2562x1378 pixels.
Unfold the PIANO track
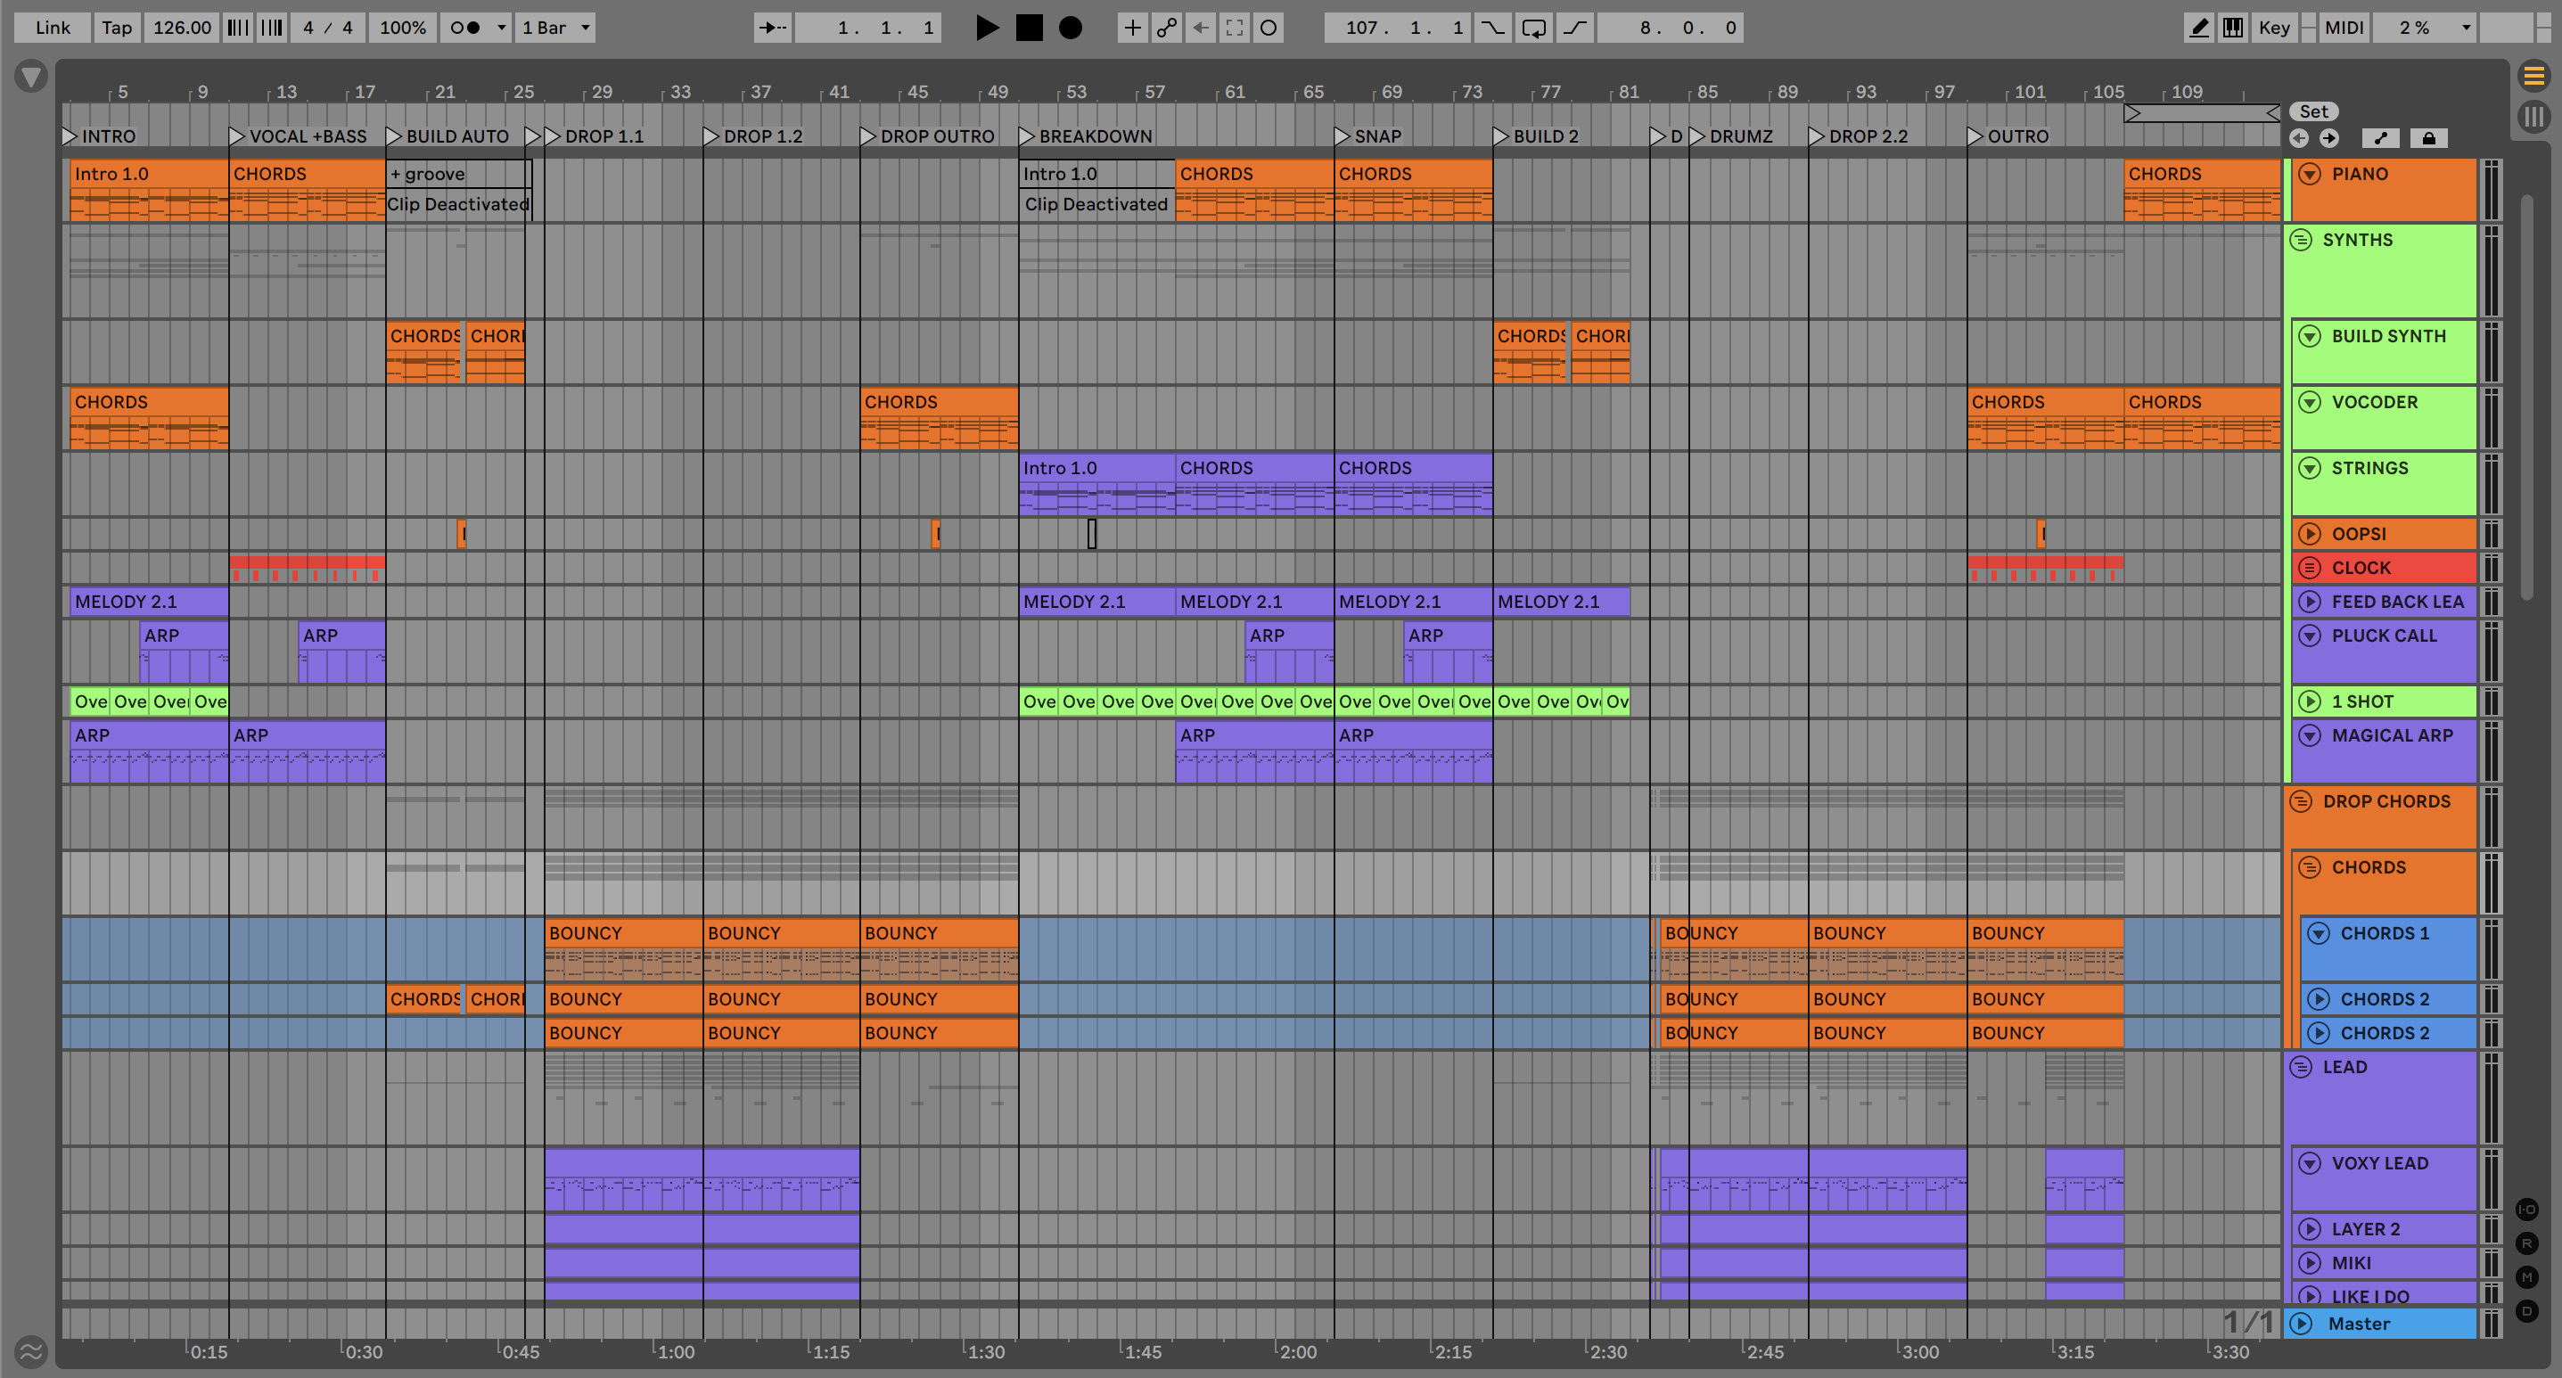click(2310, 174)
